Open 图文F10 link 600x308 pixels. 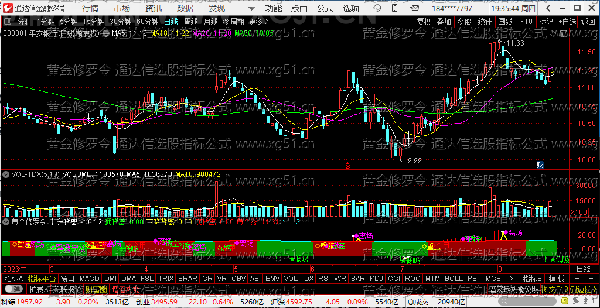coord(554,289)
